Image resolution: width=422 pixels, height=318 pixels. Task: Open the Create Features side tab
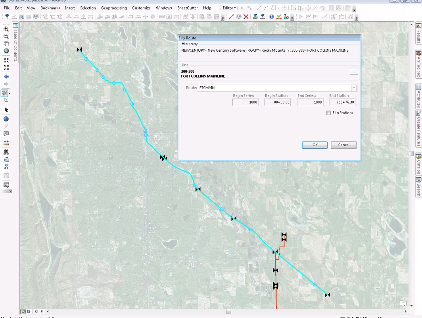(418, 128)
